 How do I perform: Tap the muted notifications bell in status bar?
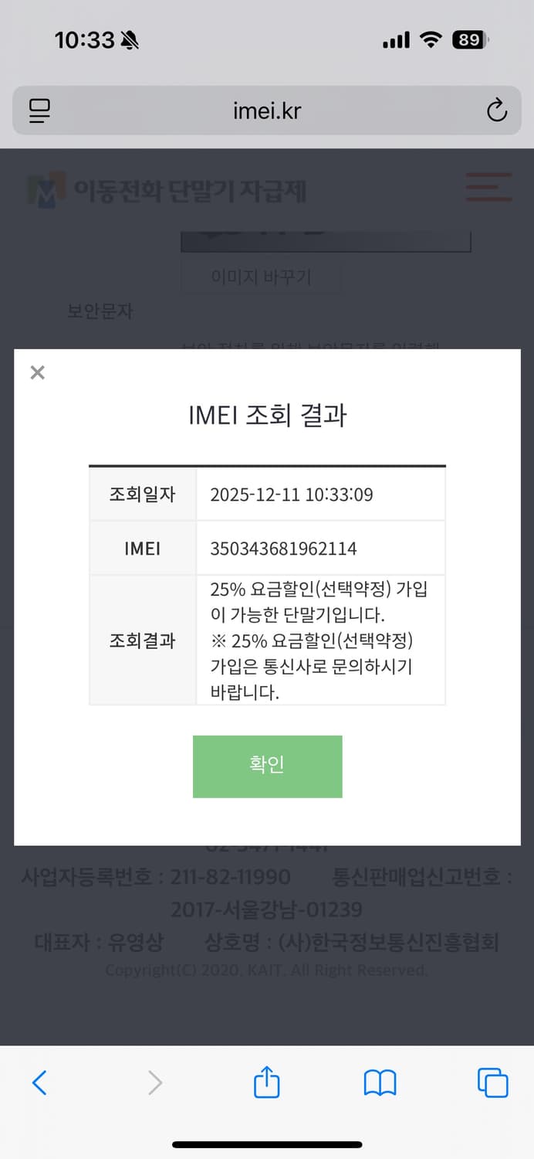coord(130,39)
